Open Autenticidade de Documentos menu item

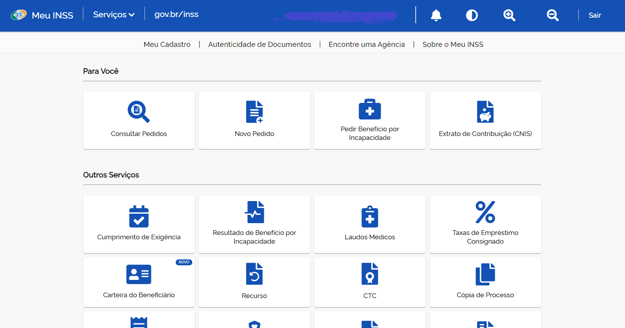click(259, 45)
